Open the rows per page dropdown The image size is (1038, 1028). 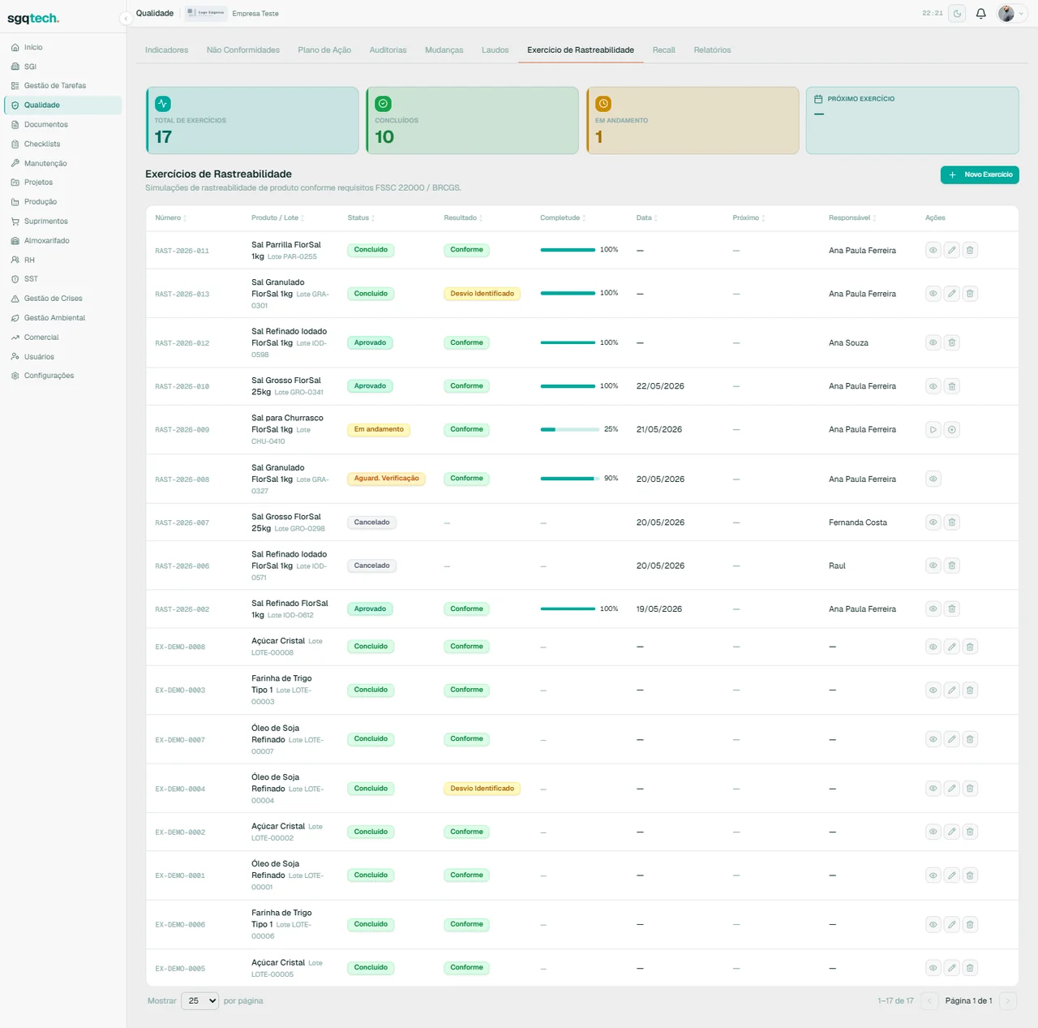click(x=200, y=1000)
